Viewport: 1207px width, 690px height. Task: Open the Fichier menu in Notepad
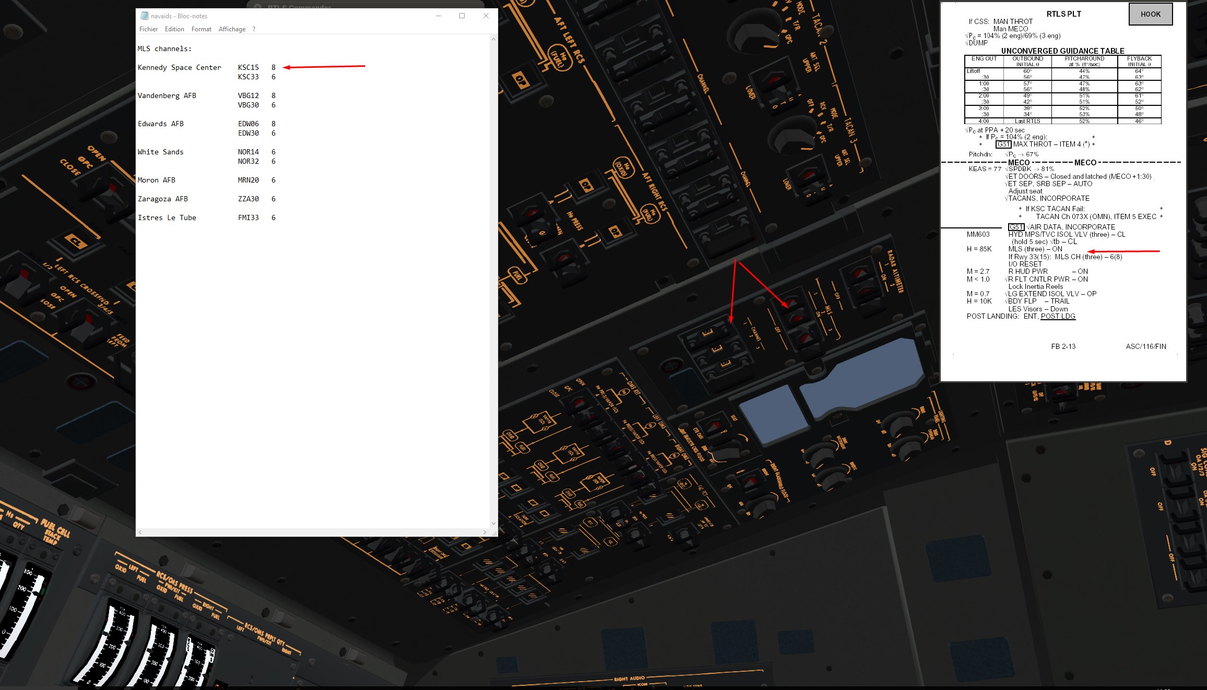pos(148,29)
